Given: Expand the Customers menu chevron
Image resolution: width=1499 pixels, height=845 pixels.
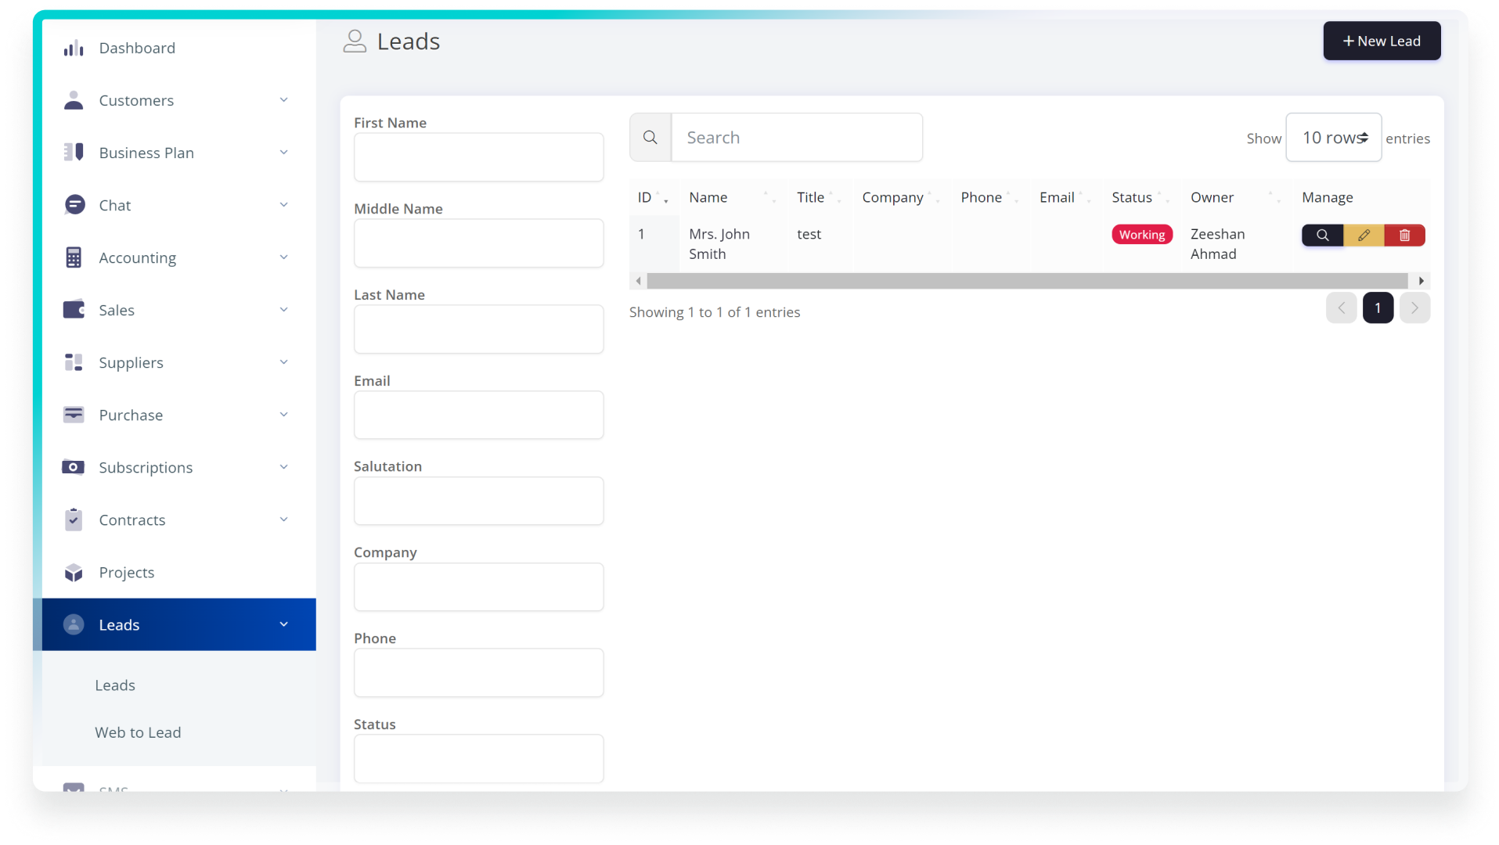Looking at the screenshot, I should 283,100.
